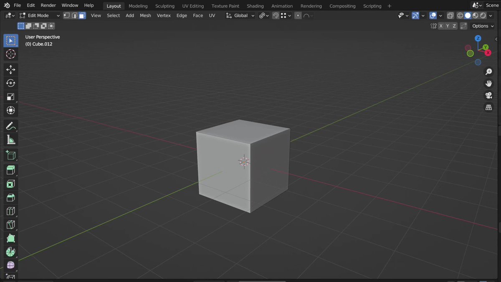Click the red X axis gizmo ball

(x=488, y=53)
